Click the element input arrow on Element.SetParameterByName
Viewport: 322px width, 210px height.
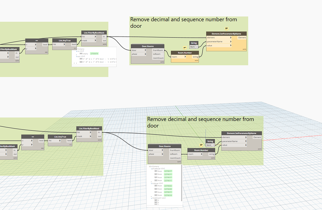tap(231, 37)
